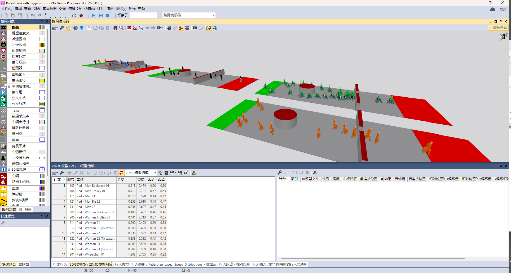Click the list synchronization arrows icon
The width and height of the screenshot is (511, 273).
tap(121, 173)
